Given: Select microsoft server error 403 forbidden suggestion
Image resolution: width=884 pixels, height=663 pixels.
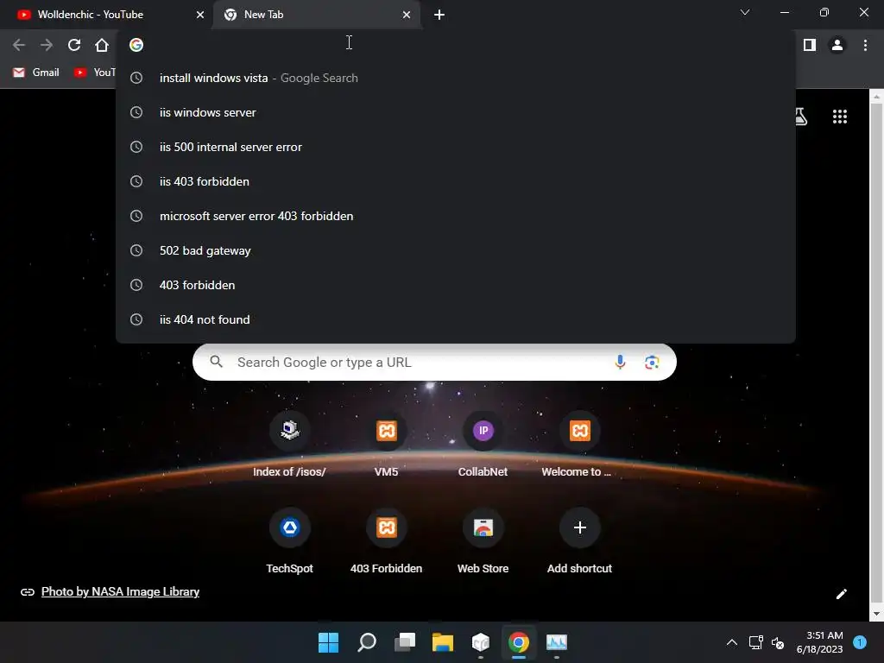Looking at the screenshot, I should pos(456,216).
